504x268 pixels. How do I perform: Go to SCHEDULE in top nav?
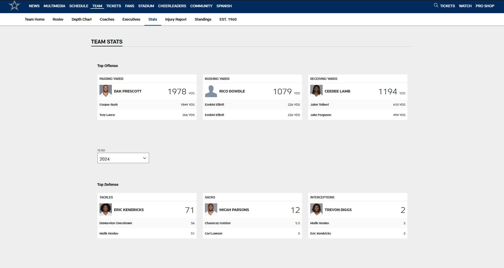click(79, 6)
